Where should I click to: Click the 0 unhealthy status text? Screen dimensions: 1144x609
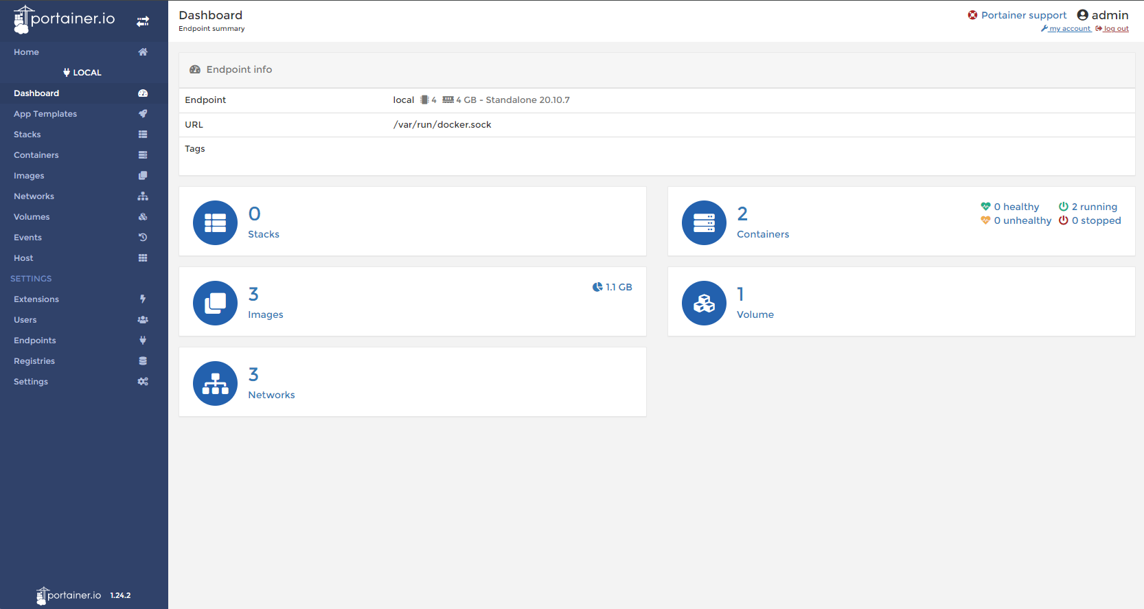pos(1022,220)
